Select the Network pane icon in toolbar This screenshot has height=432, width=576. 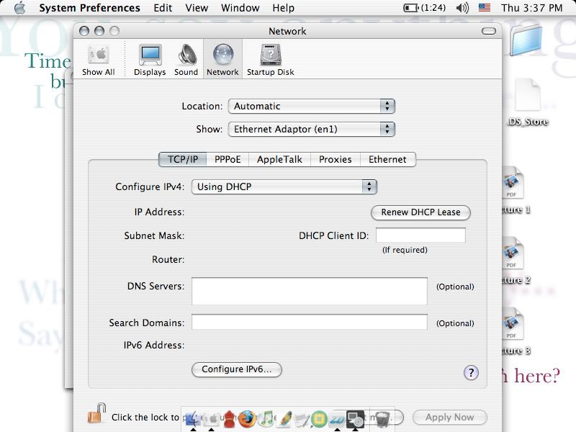(222, 60)
